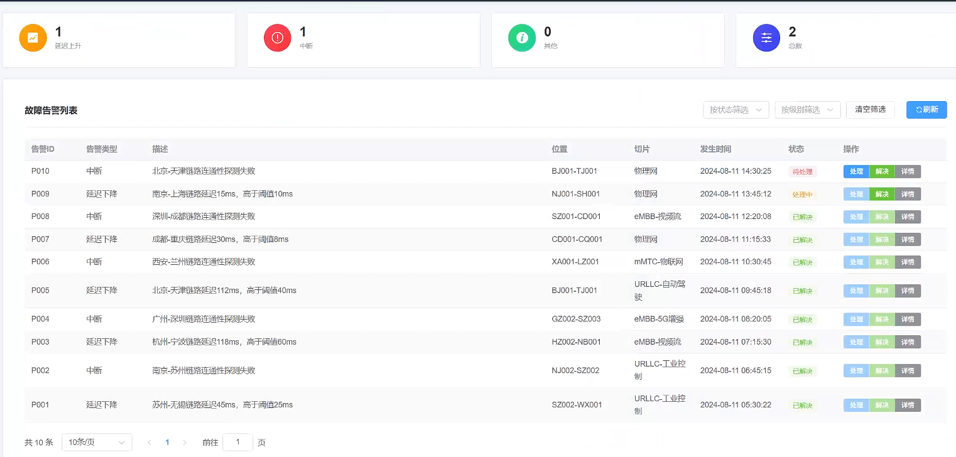The image size is (956, 457).
Task: Click the blue total count sliders icon
Action: coord(766,38)
